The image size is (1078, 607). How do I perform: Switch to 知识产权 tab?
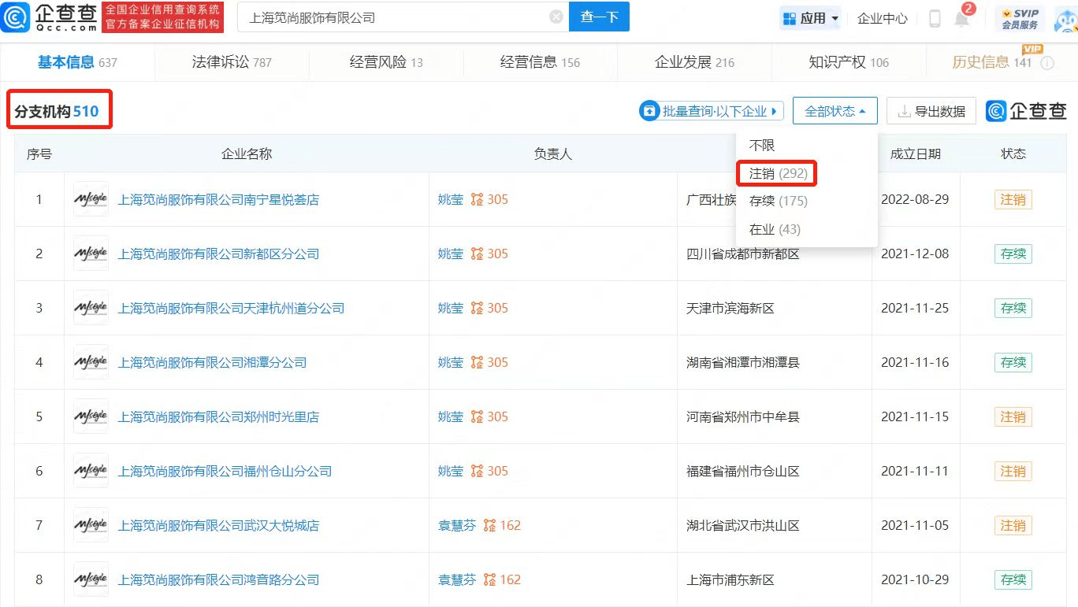click(849, 62)
